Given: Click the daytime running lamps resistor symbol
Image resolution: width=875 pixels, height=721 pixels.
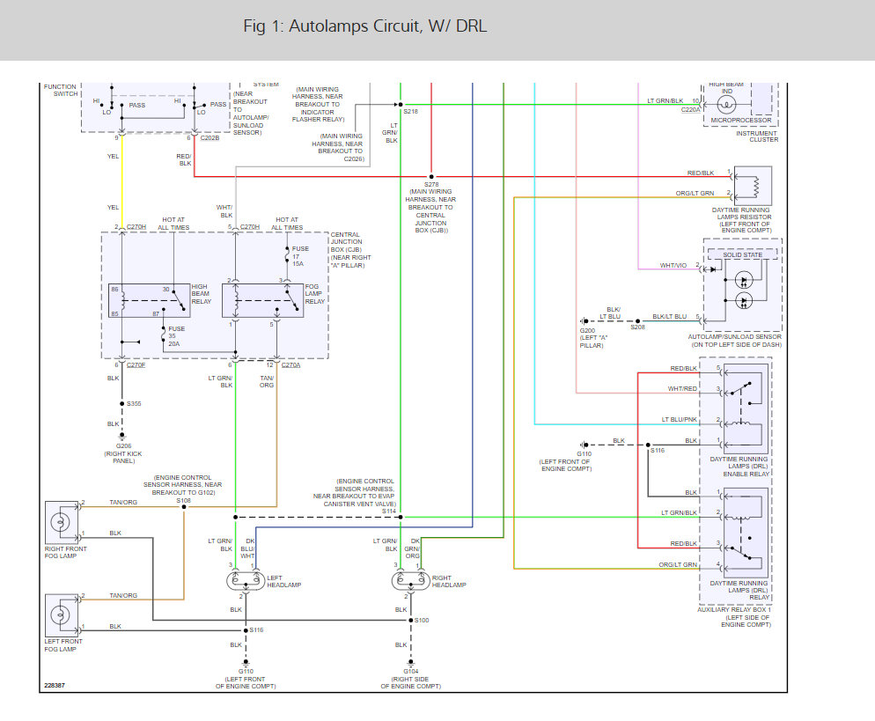Looking at the screenshot, I should 754,186.
